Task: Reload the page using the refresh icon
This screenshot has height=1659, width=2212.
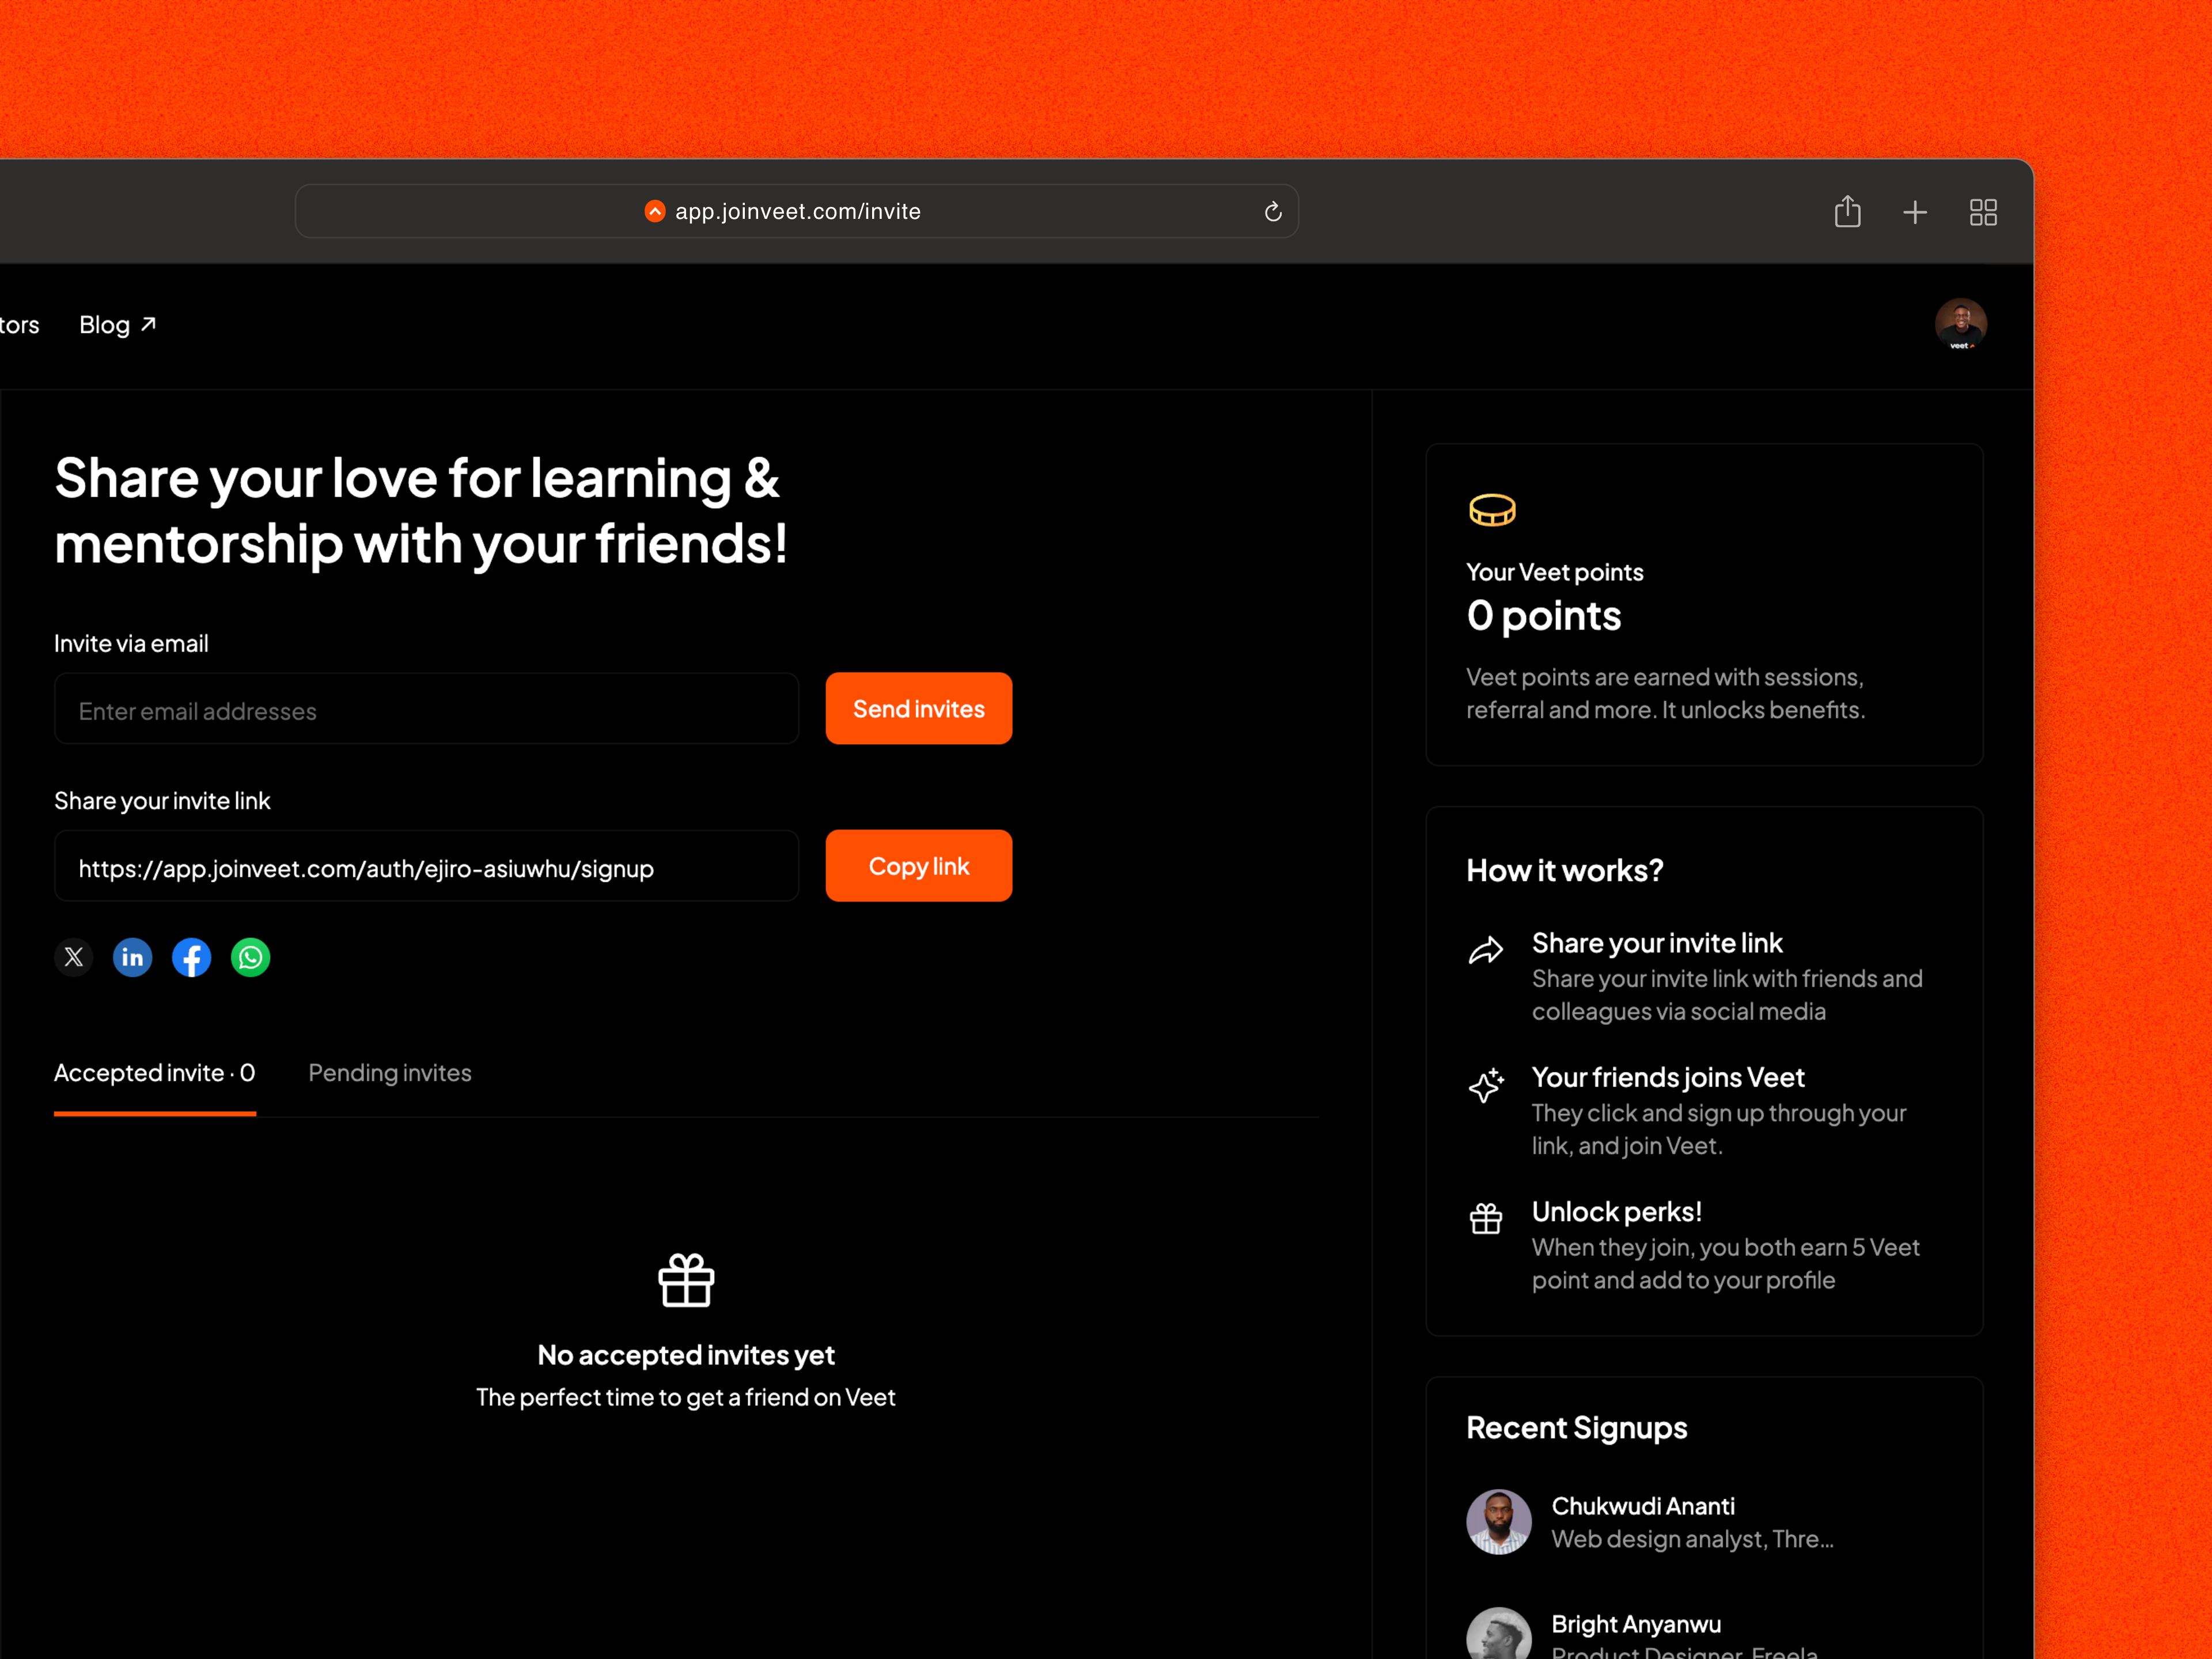Action: 1272,212
